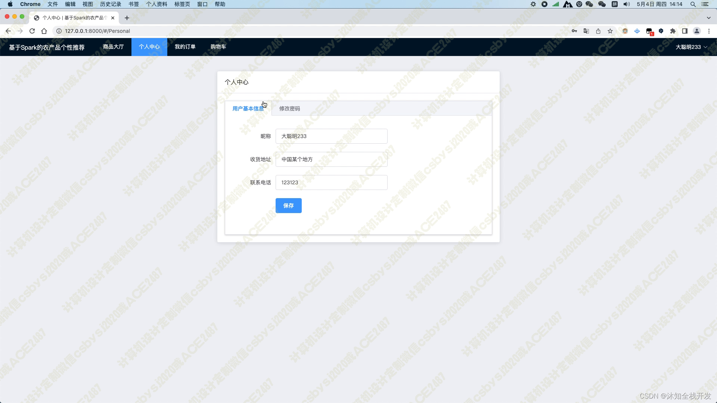The image size is (717, 403).
Task: Click the 个人中心 card heading
Action: (x=236, y=82)
